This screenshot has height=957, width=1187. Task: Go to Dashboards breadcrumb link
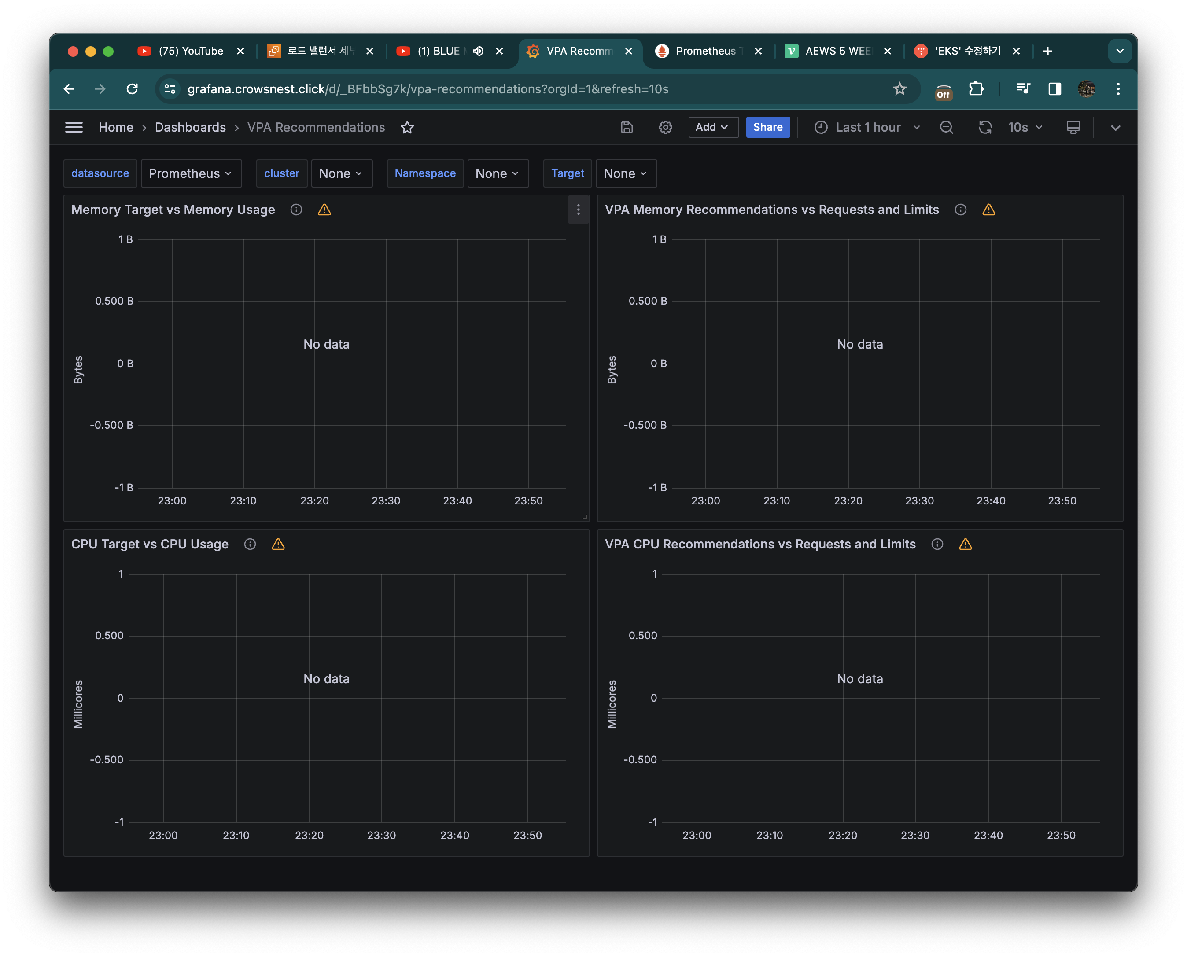pos(190,127)
